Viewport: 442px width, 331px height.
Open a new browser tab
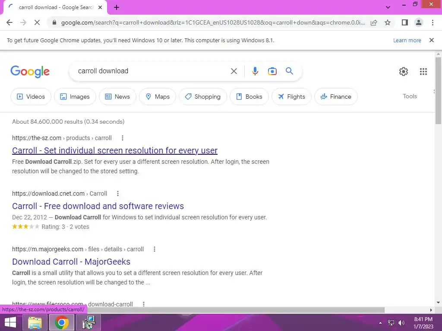pos(117,7)
